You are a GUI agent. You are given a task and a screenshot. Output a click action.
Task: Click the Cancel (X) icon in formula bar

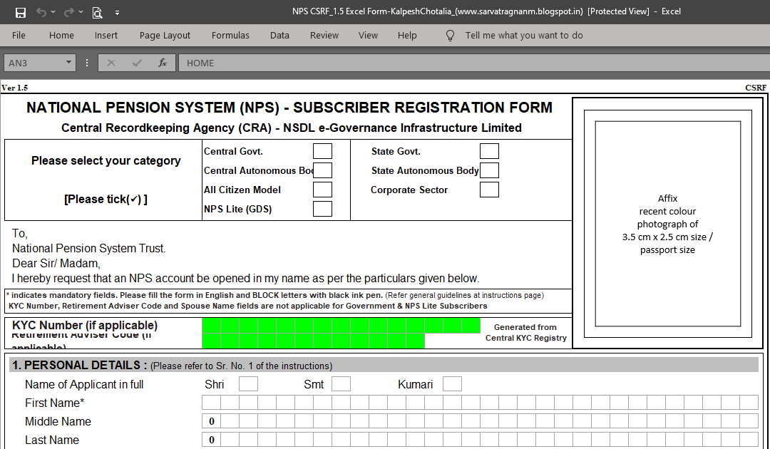pos(111,63)
